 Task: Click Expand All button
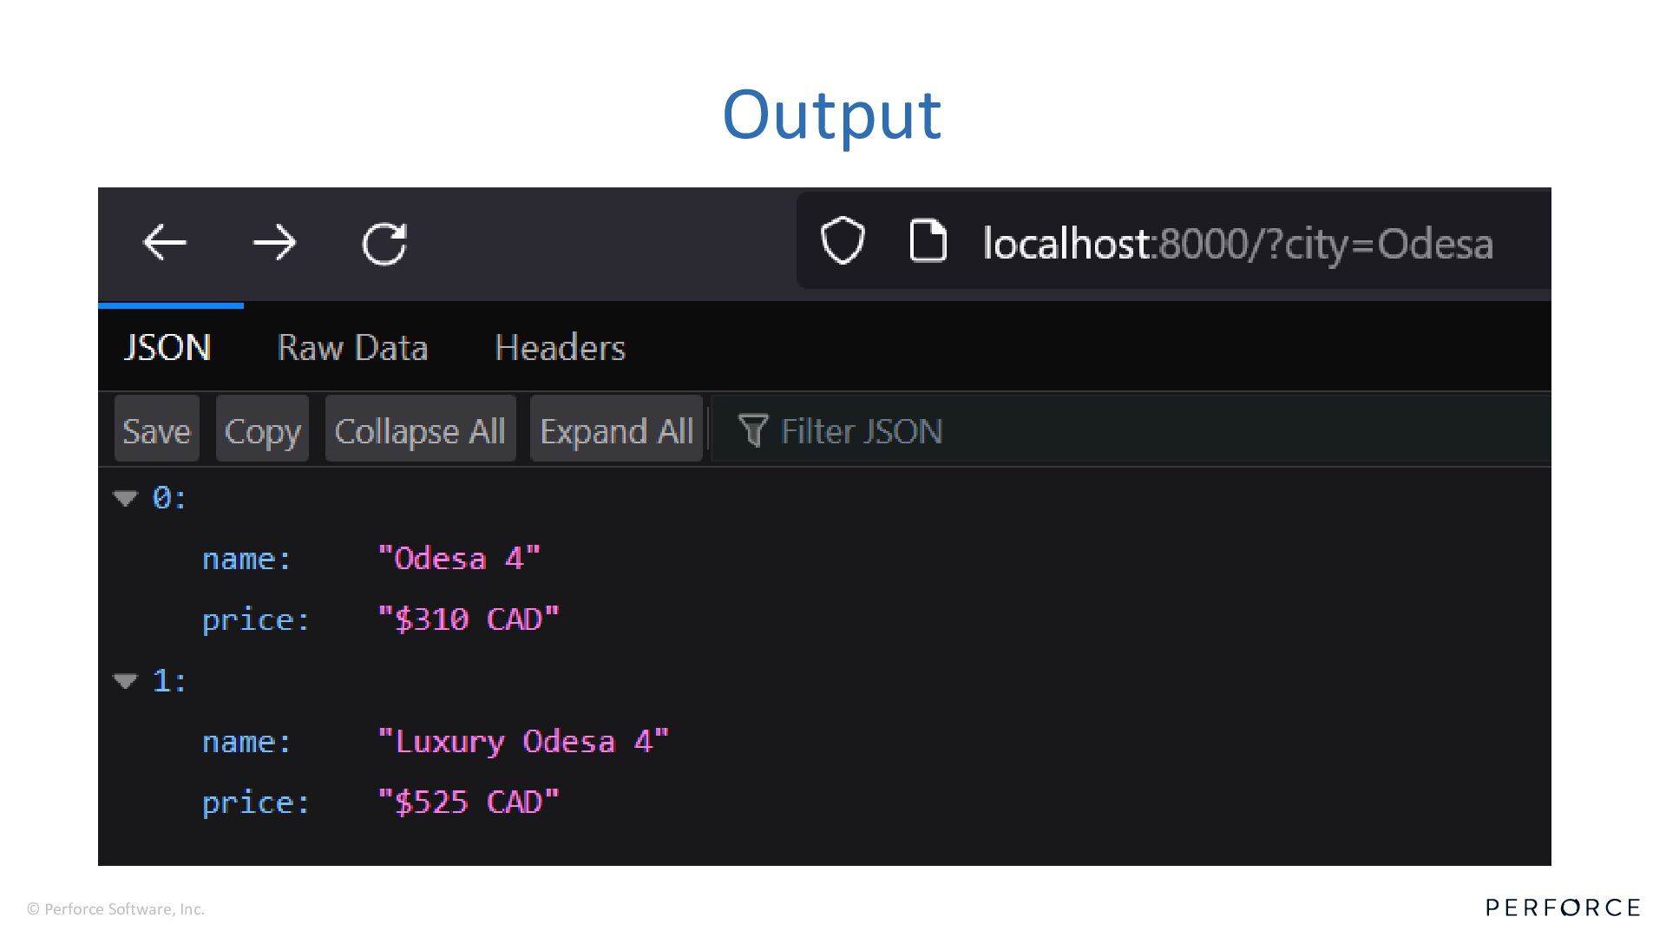click(x=616, y=430)
